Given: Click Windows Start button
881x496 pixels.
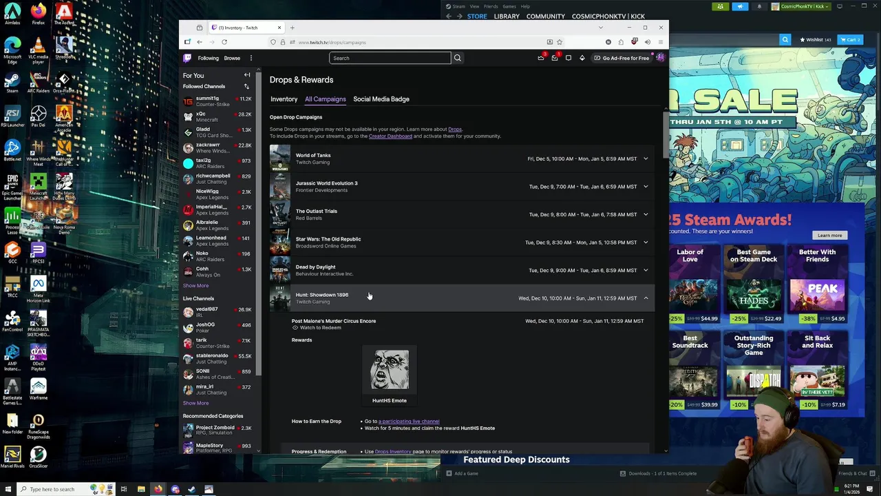Looking at the screenshot, I should click(x=8, y=489).
